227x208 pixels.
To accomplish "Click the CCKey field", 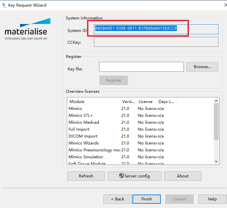I will [156, 42].
